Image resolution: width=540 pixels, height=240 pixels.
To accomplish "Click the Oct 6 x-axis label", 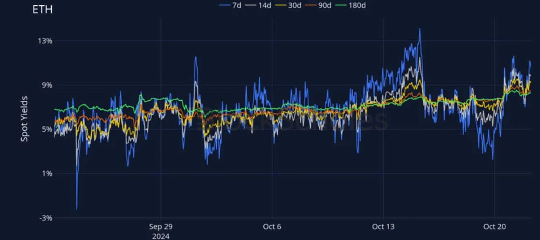I will [272, 227].
